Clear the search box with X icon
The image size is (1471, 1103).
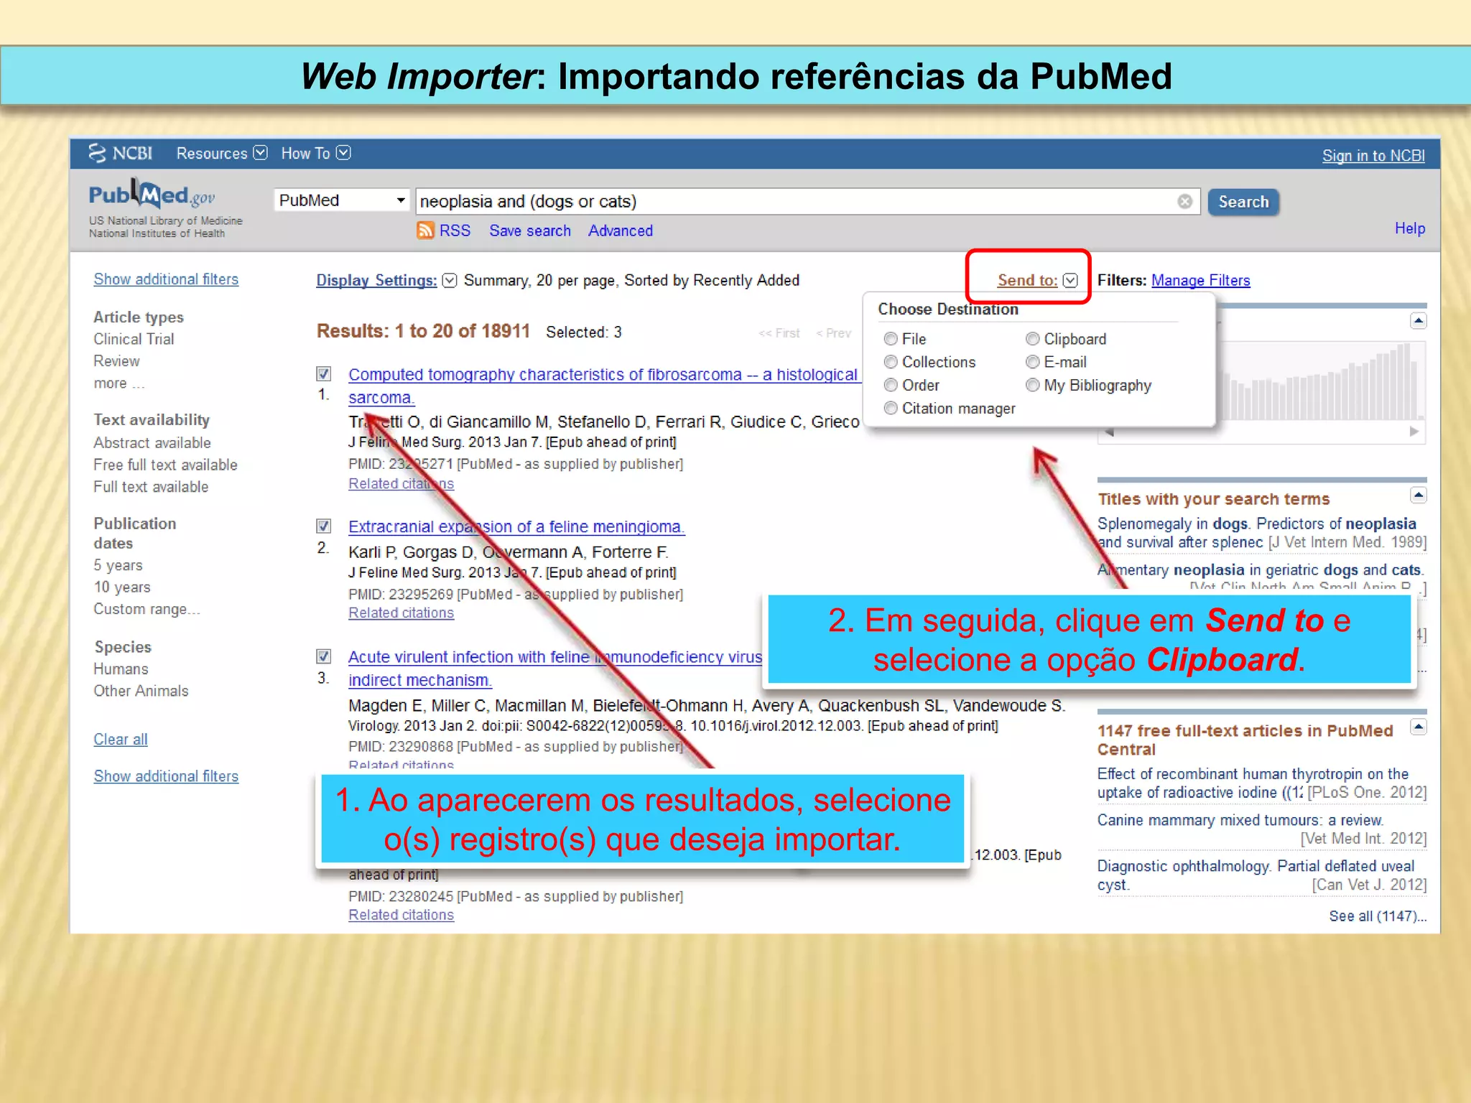coord(1184,202)
